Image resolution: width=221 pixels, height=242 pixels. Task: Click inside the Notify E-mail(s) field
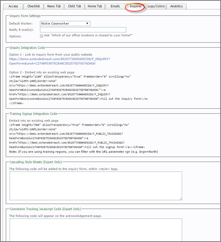83,29
